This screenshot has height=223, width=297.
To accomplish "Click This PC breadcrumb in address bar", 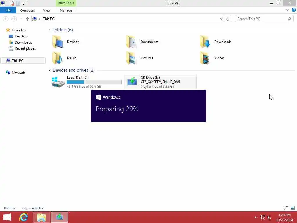I will [49, 19].
